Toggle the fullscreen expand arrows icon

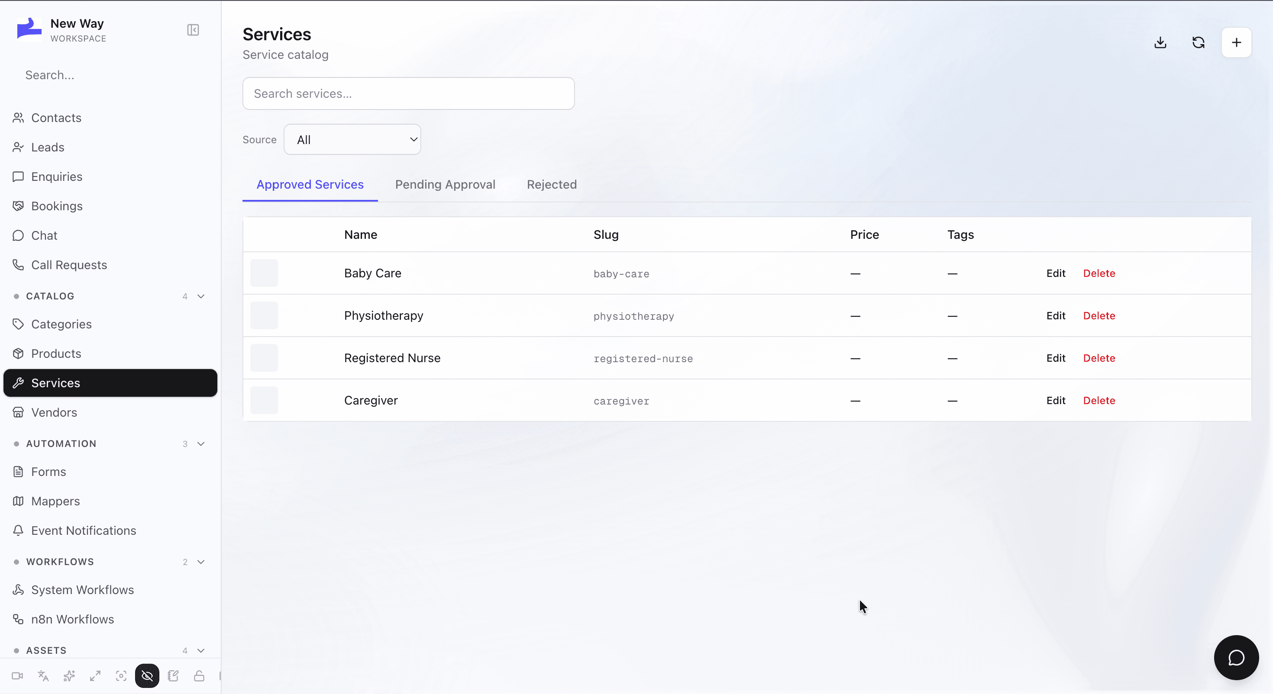click(x=95, y=676)
